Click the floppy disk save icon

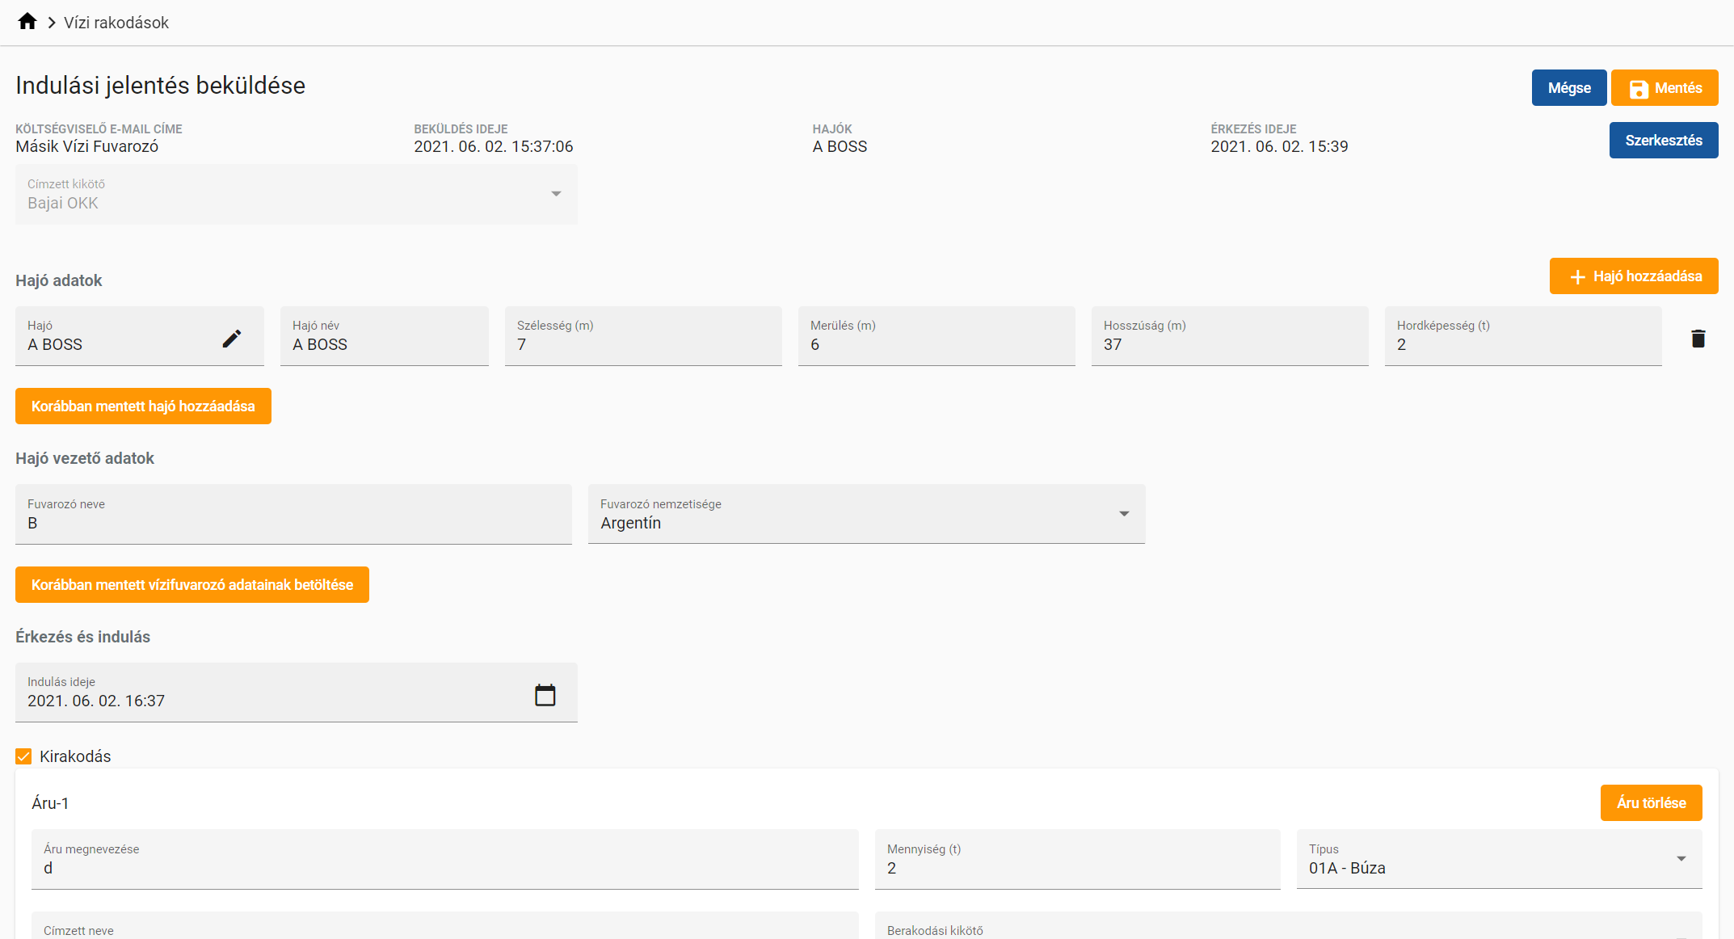pos(1638,89)
